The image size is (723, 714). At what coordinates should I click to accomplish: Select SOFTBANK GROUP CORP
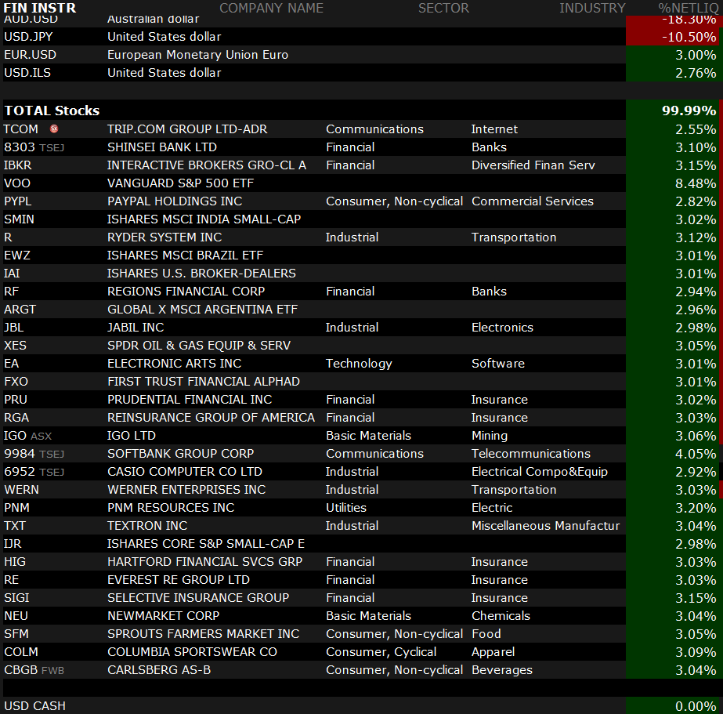pyautogui.click(x=180, y=453)
